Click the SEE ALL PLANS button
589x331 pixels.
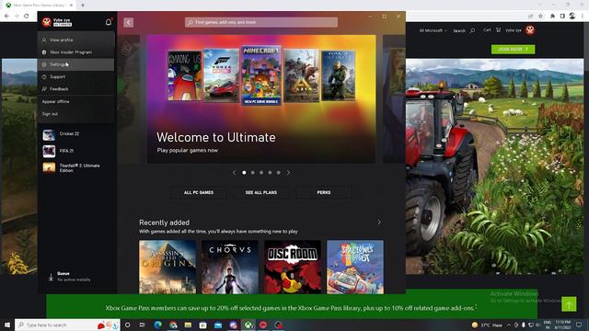coord(261,192)
